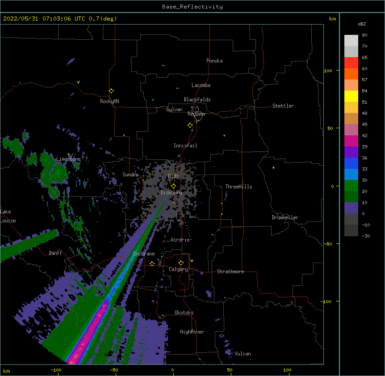The height and width of the screenshot is (376, 385).
Task: Click the Ponoka city label
Action: click(x=214, y=61)
